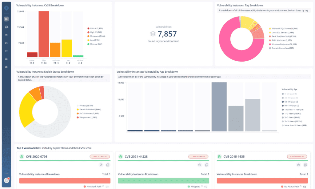
Task: Click info icon next to Mitigated
Action: click(202, 187)
